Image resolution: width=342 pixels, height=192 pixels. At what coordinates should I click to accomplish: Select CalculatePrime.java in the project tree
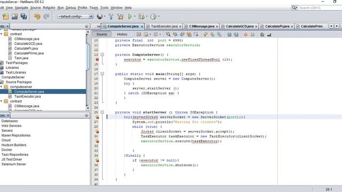tap(29, 53)
